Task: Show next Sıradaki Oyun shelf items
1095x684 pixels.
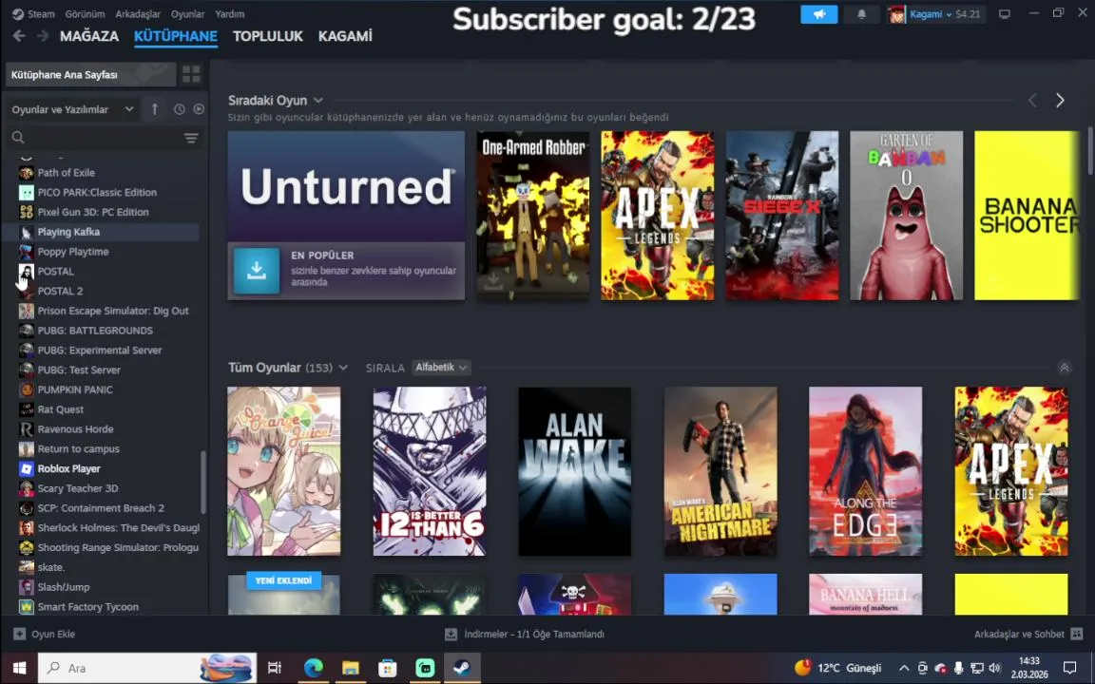Action: [x=1060, y=101]
